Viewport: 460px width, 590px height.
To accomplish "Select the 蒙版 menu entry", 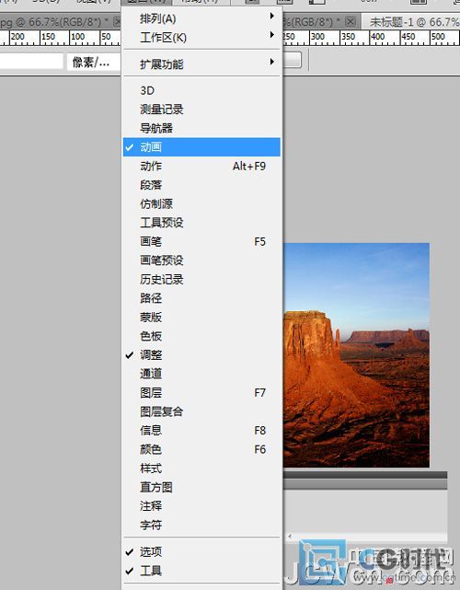I will click(x=201, y=318).
